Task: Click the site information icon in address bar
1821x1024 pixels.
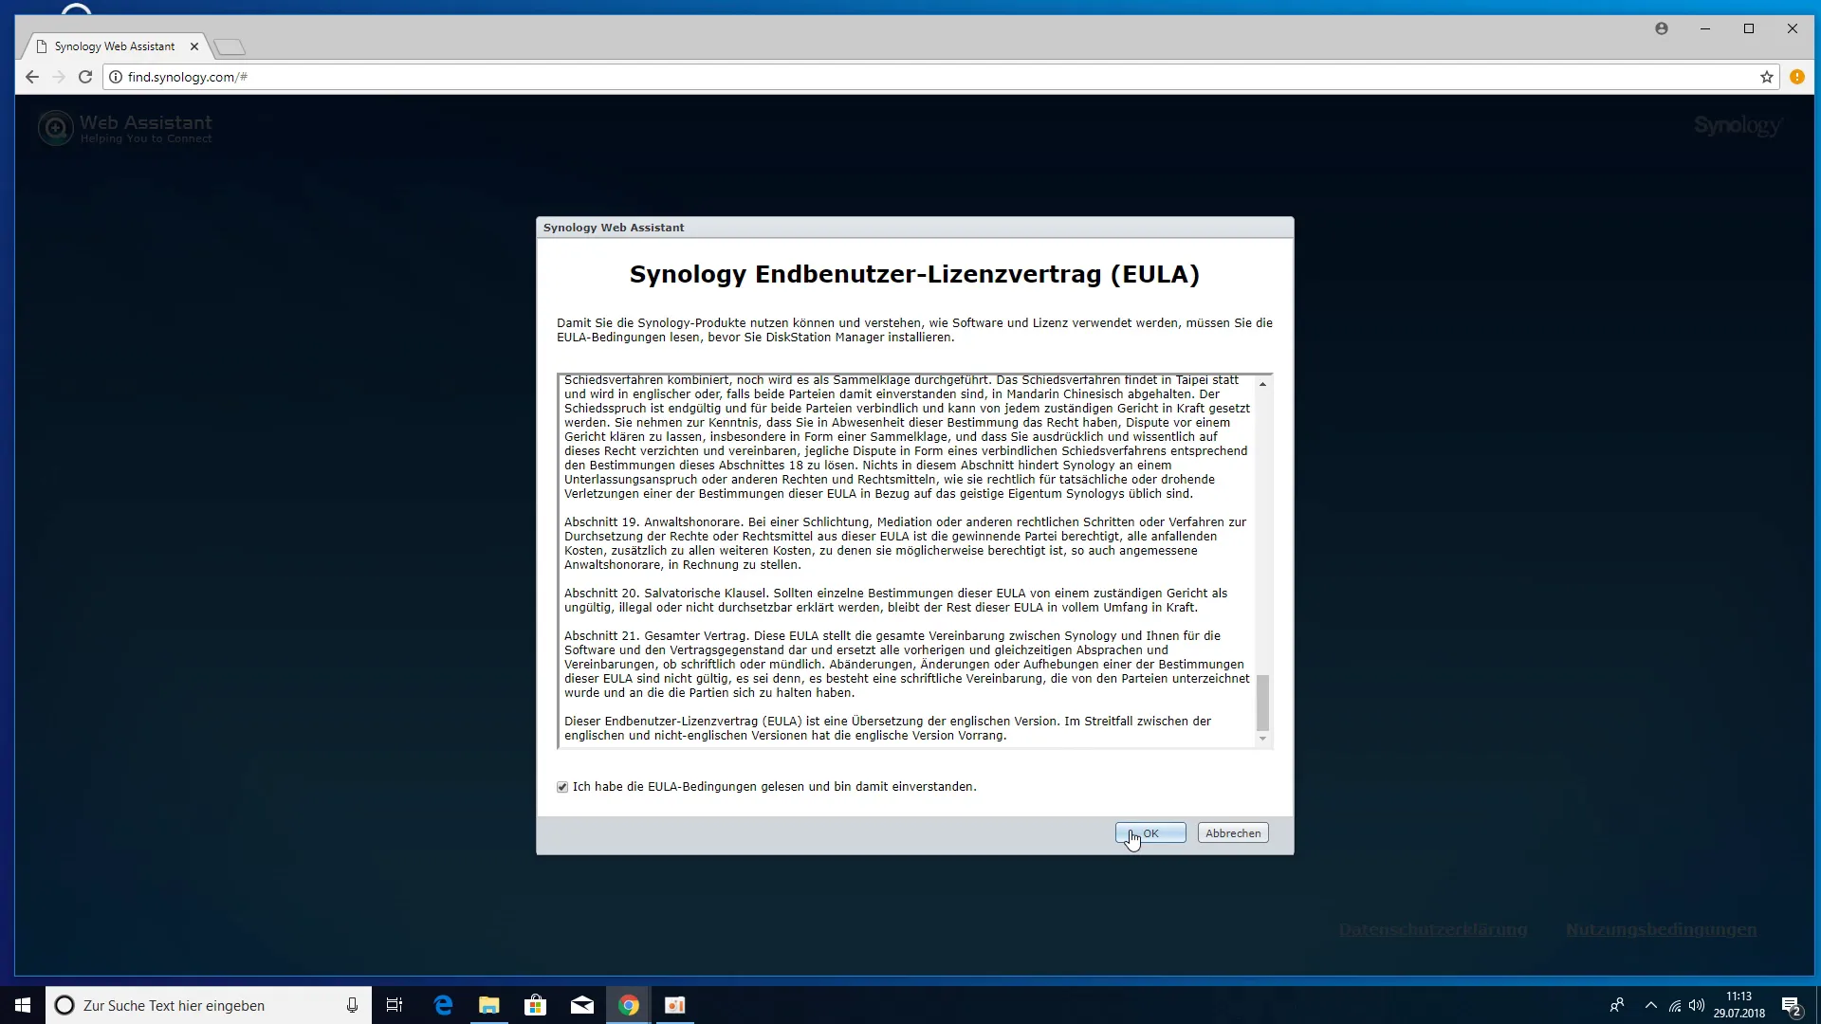Action: (116, 77)
